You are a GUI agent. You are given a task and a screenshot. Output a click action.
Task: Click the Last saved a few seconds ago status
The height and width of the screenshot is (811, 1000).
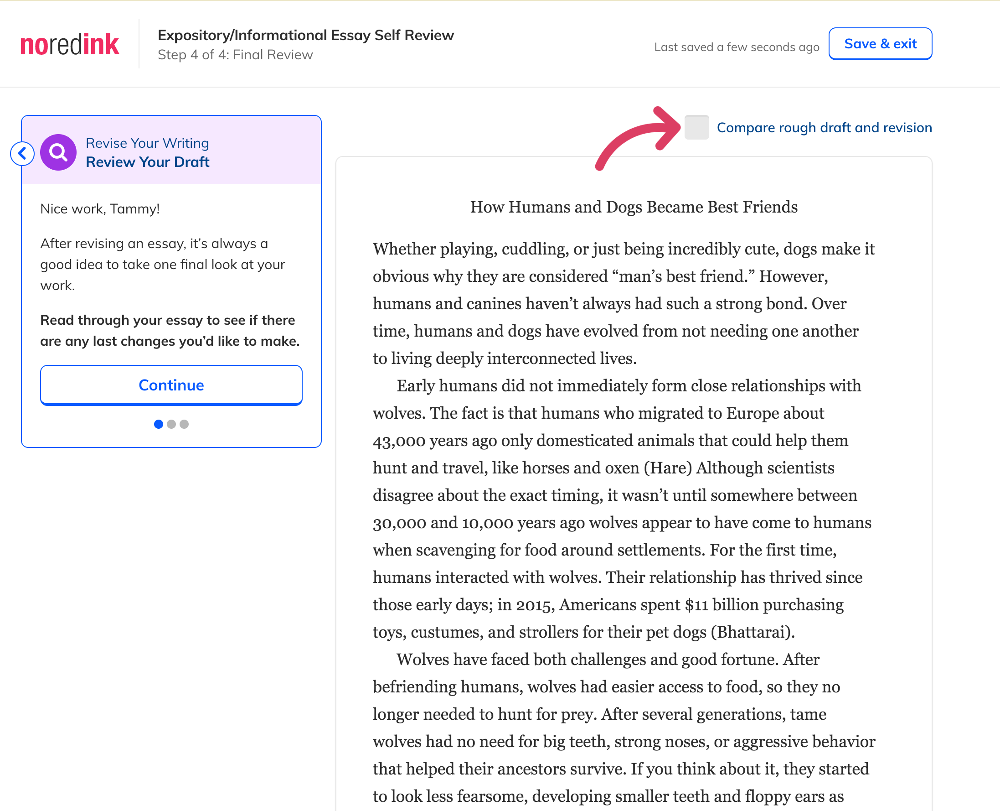[x=737, y=47]
